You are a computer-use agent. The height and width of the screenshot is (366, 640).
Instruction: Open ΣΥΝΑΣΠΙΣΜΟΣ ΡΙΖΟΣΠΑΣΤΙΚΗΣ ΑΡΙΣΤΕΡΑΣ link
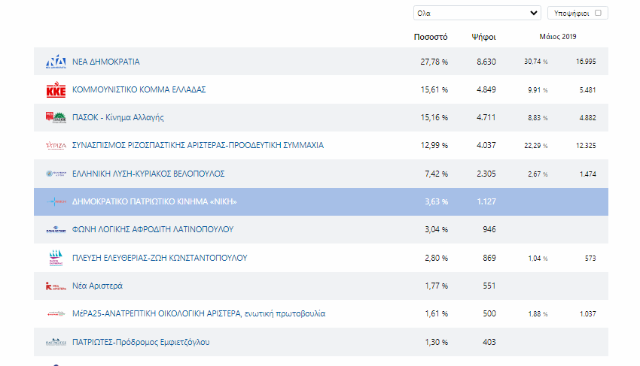point(198,145)
